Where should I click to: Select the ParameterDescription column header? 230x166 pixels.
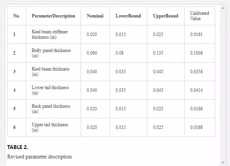[x=53, y=16]
